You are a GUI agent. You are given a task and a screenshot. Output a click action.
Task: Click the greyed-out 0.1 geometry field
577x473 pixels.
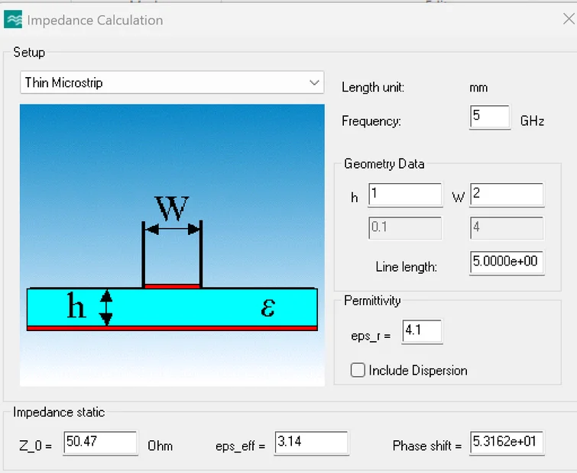coord(405,227)
